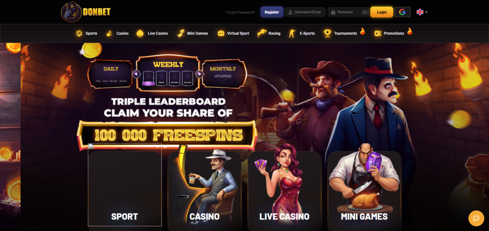Select the Monthly leaderboard card
The image size is (489, 231).
point(223,73)
